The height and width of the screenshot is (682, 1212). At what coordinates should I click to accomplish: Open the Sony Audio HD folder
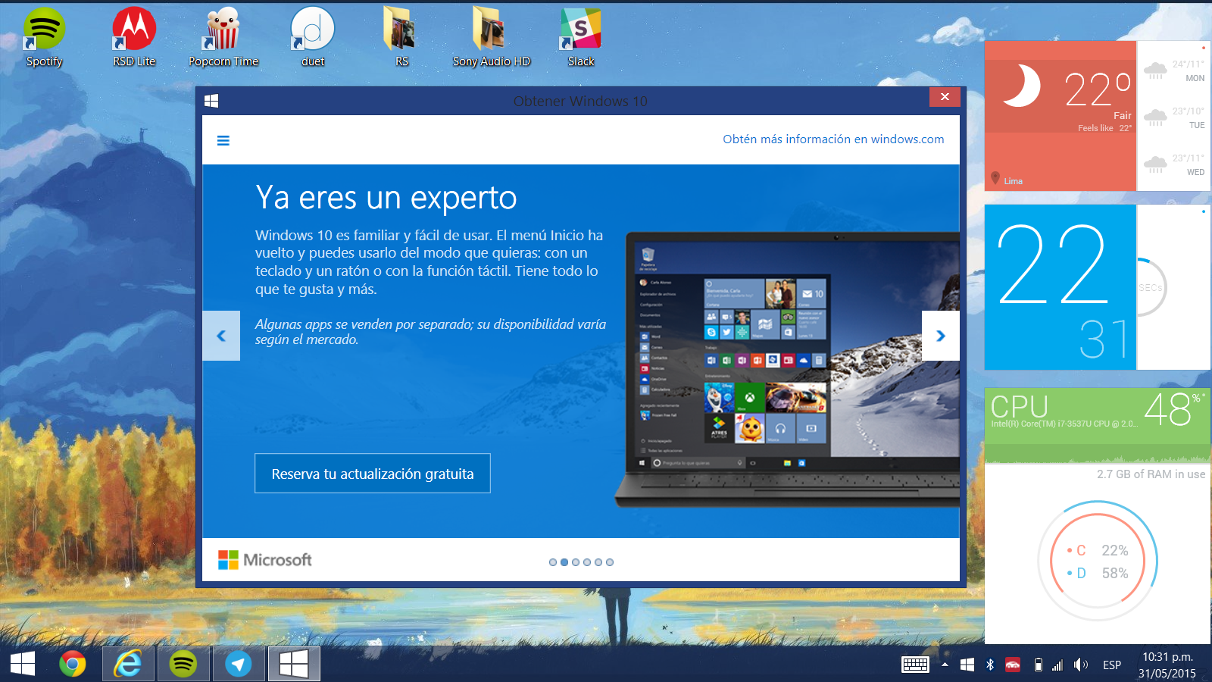click(491, 37)
